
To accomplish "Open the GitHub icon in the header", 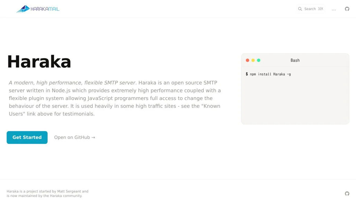I will pyautogui.click(x=347, y=9).
